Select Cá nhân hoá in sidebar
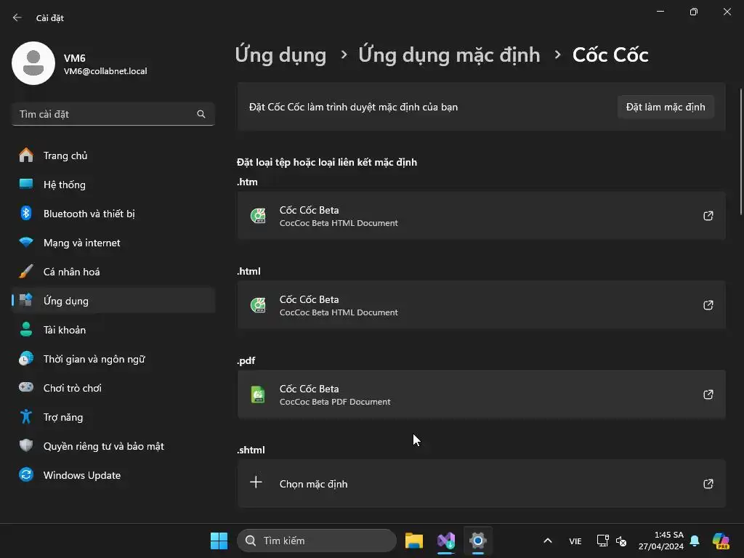744x558 pixels. tap(71, 272)
